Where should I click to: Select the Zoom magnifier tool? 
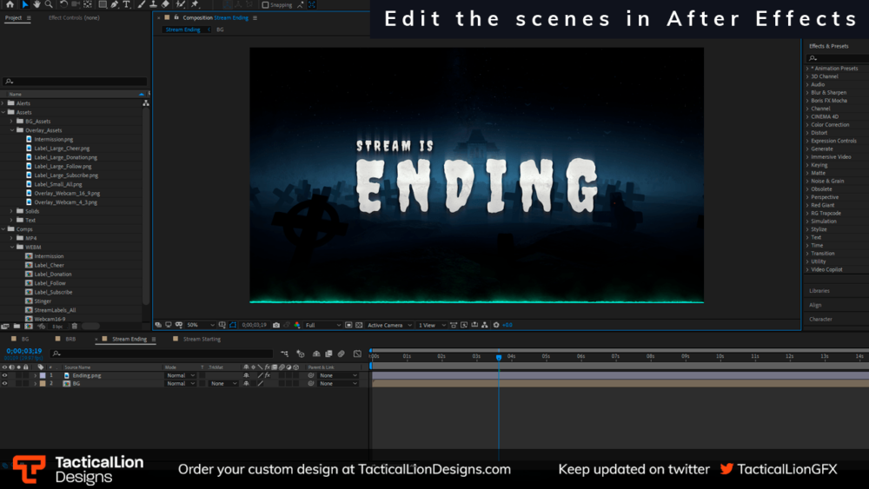[x=49, y=4]
